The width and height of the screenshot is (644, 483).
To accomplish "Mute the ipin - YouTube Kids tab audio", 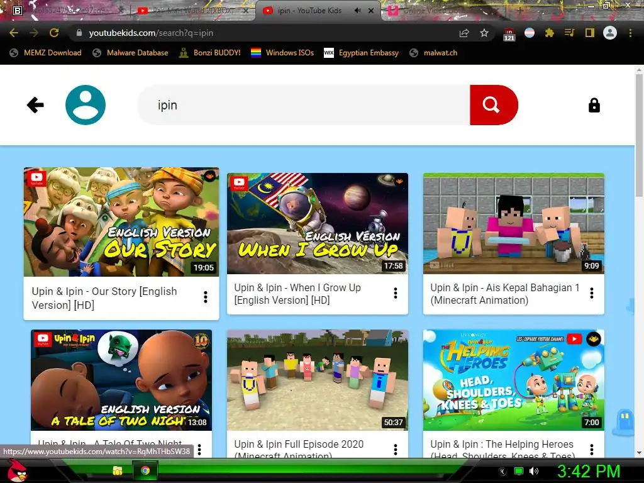I will point(358,11).
